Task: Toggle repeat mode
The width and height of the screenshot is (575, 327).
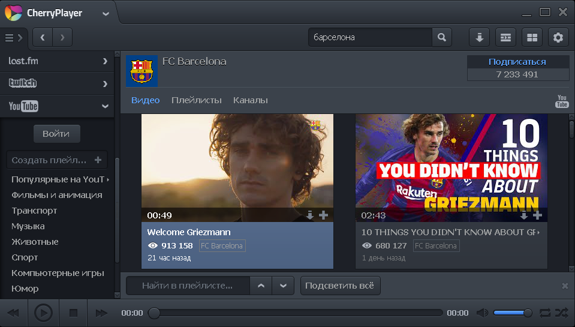Action: click(545, 313)
